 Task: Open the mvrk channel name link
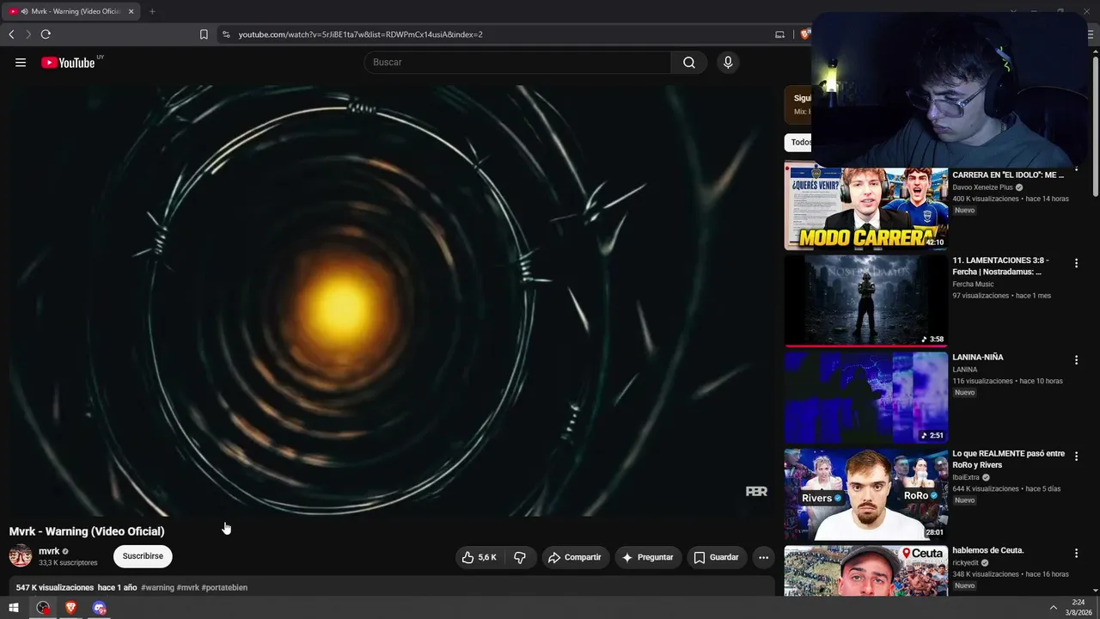coord(49,551)
